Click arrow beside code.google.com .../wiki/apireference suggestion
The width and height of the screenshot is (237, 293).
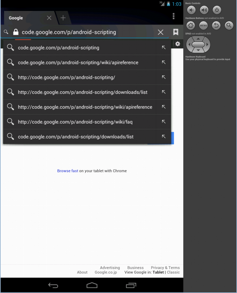point(164,62)
